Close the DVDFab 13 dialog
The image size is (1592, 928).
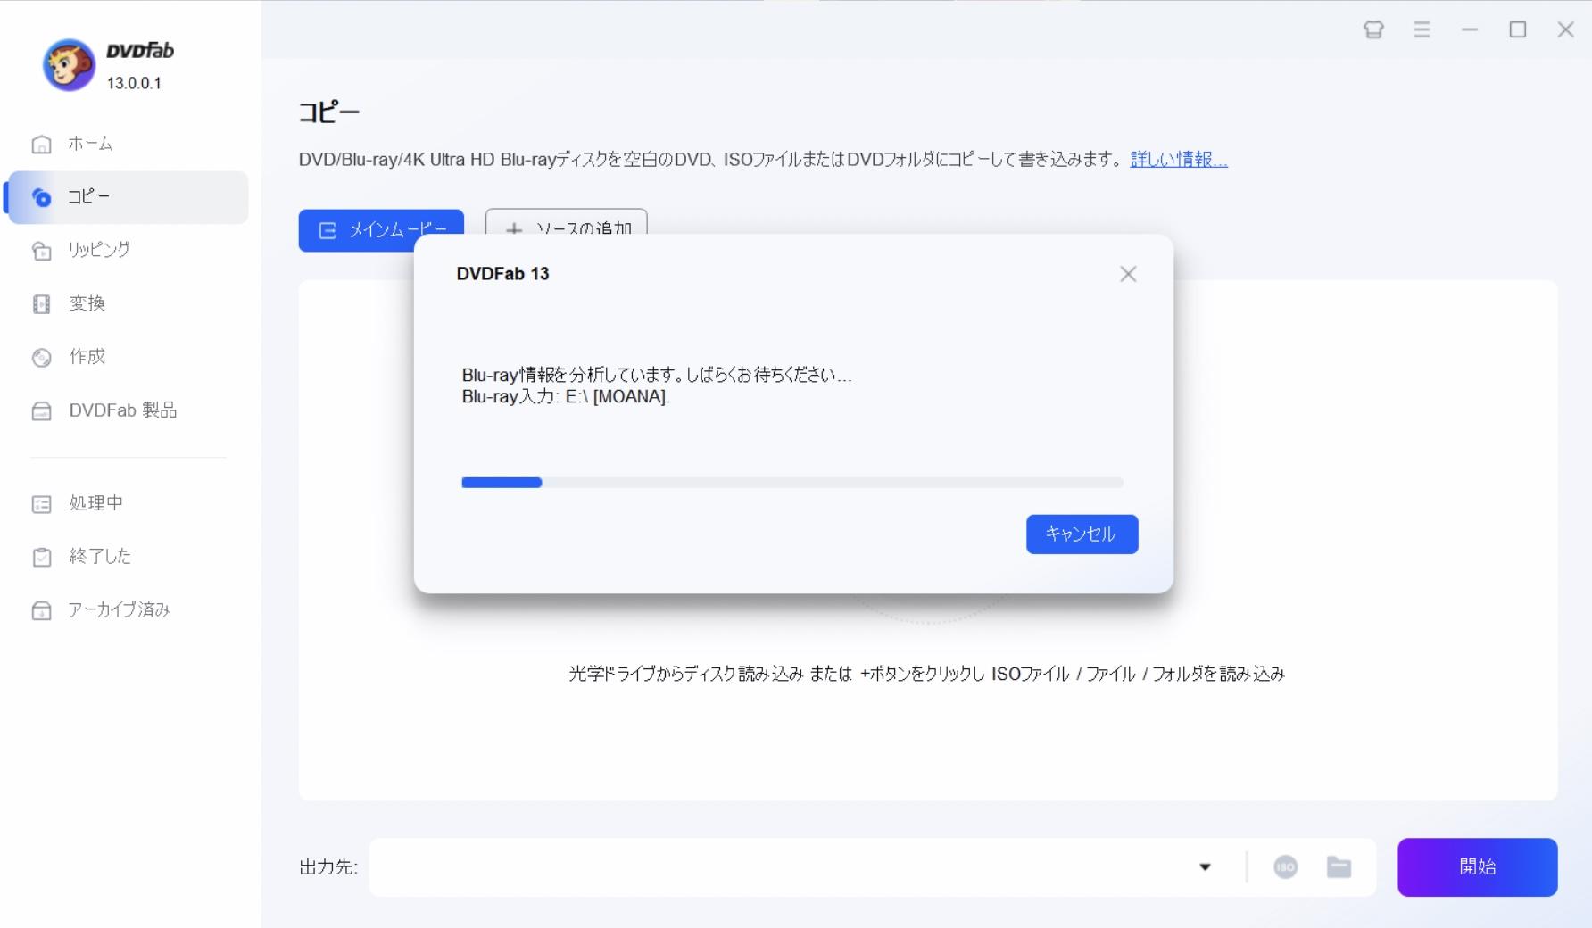[1128, 274]
